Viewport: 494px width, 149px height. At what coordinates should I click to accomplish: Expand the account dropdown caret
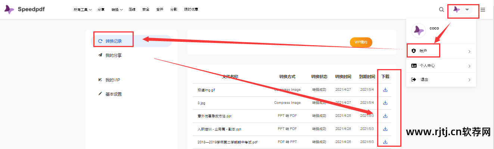[467, 10]
